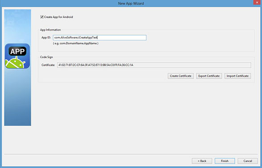Click the Create Certificate button

pos(180,76)
